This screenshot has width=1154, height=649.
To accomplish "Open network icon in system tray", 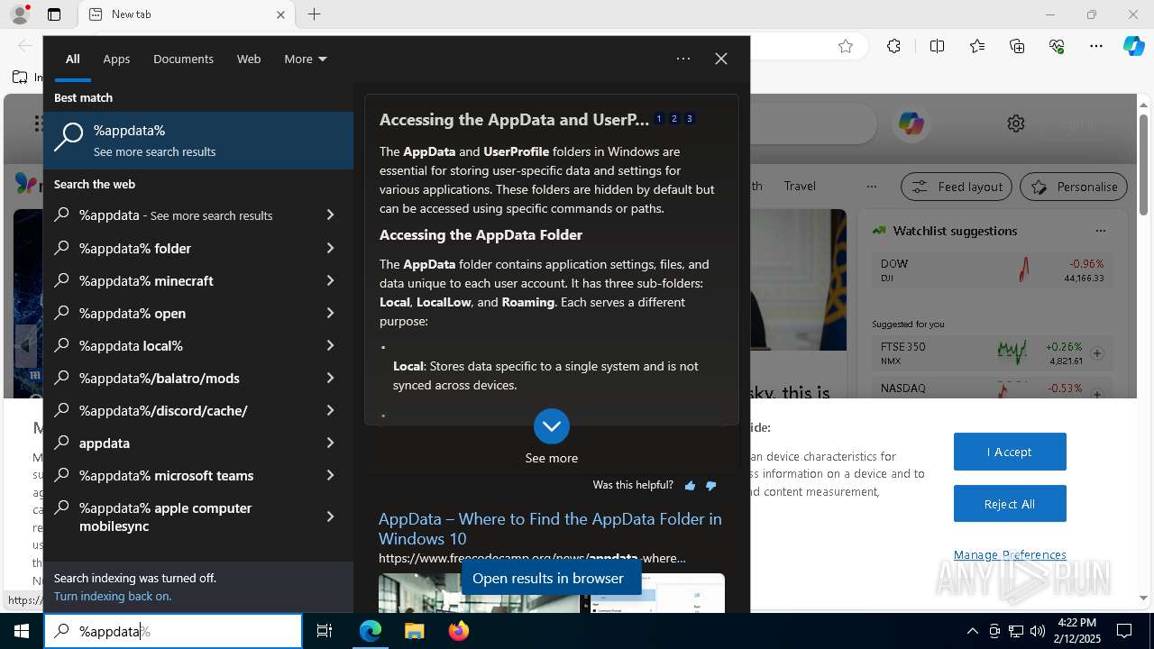I will (x=1016, y=631).
